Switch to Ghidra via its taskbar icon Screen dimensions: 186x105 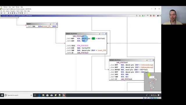64,95
